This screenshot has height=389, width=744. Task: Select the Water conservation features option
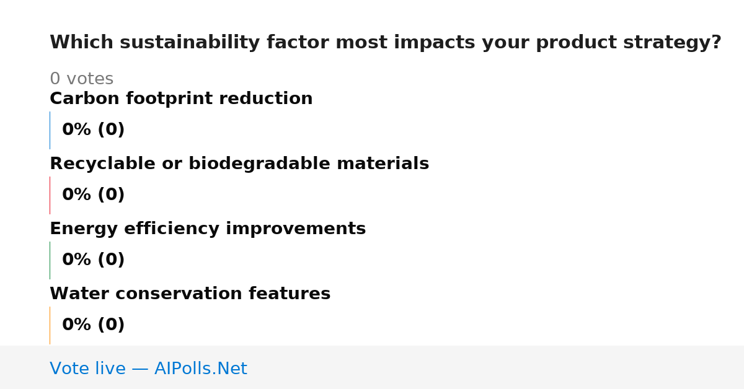pos(190,294)
